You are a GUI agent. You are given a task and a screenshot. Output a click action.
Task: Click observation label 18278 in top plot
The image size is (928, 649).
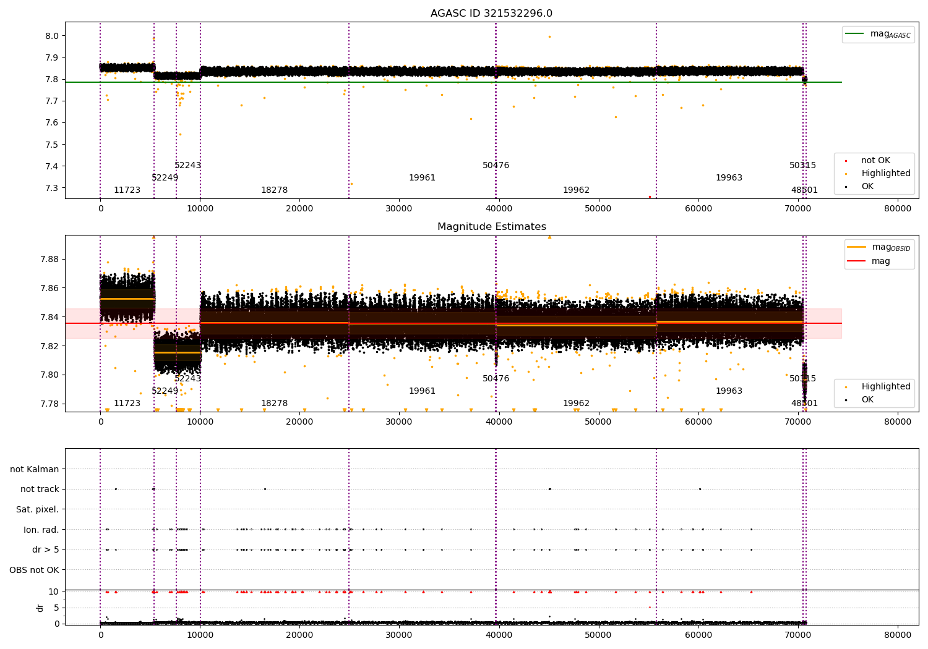(274, 190)
